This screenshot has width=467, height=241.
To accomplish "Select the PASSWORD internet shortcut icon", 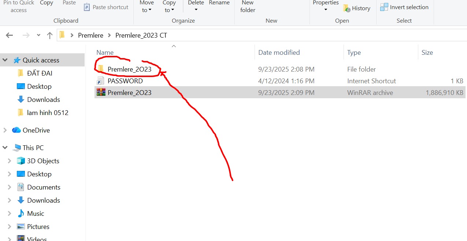I will (101, 81).
